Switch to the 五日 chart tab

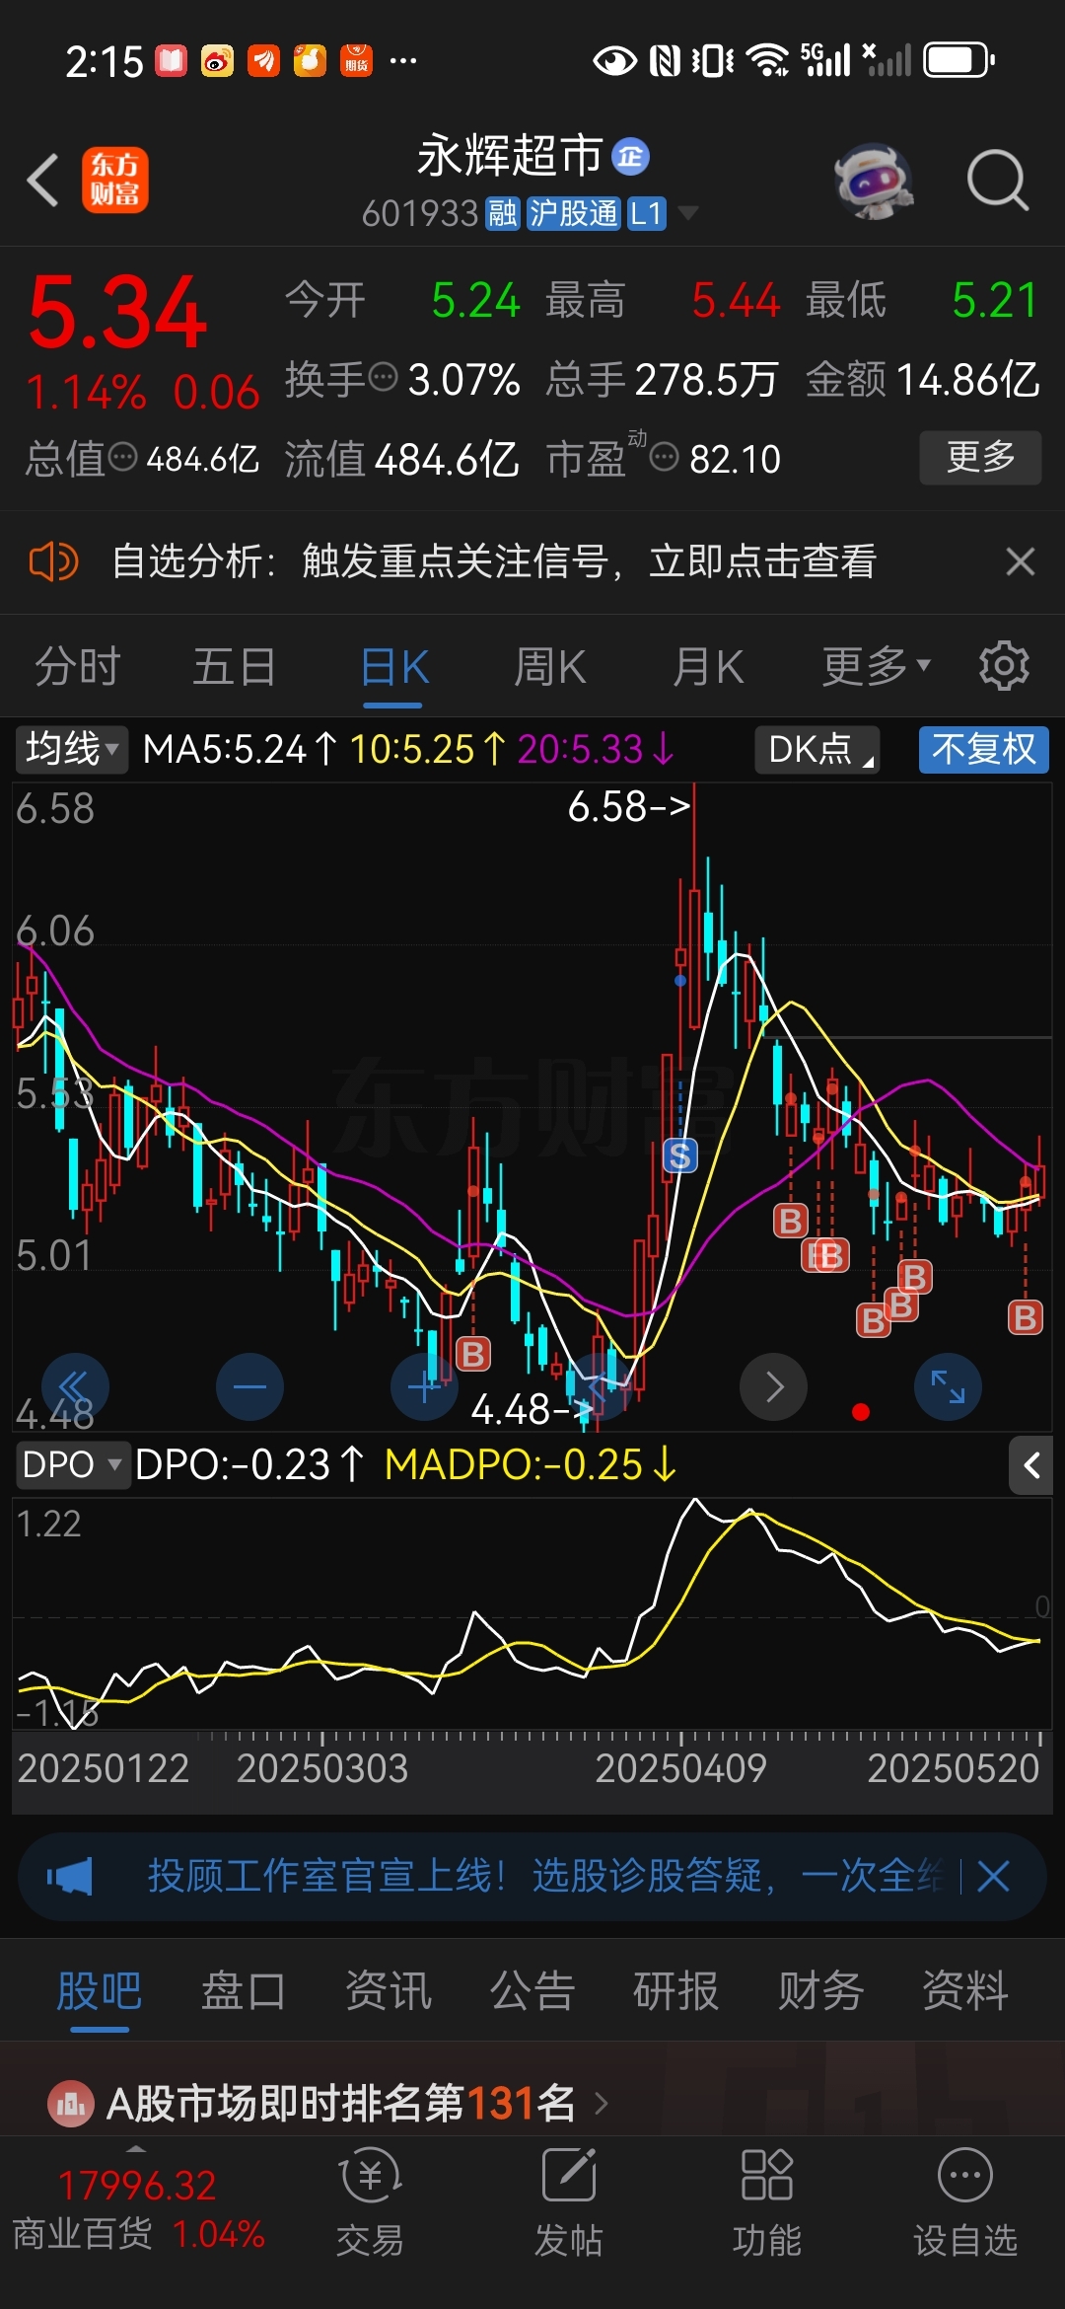pos(235,667)
